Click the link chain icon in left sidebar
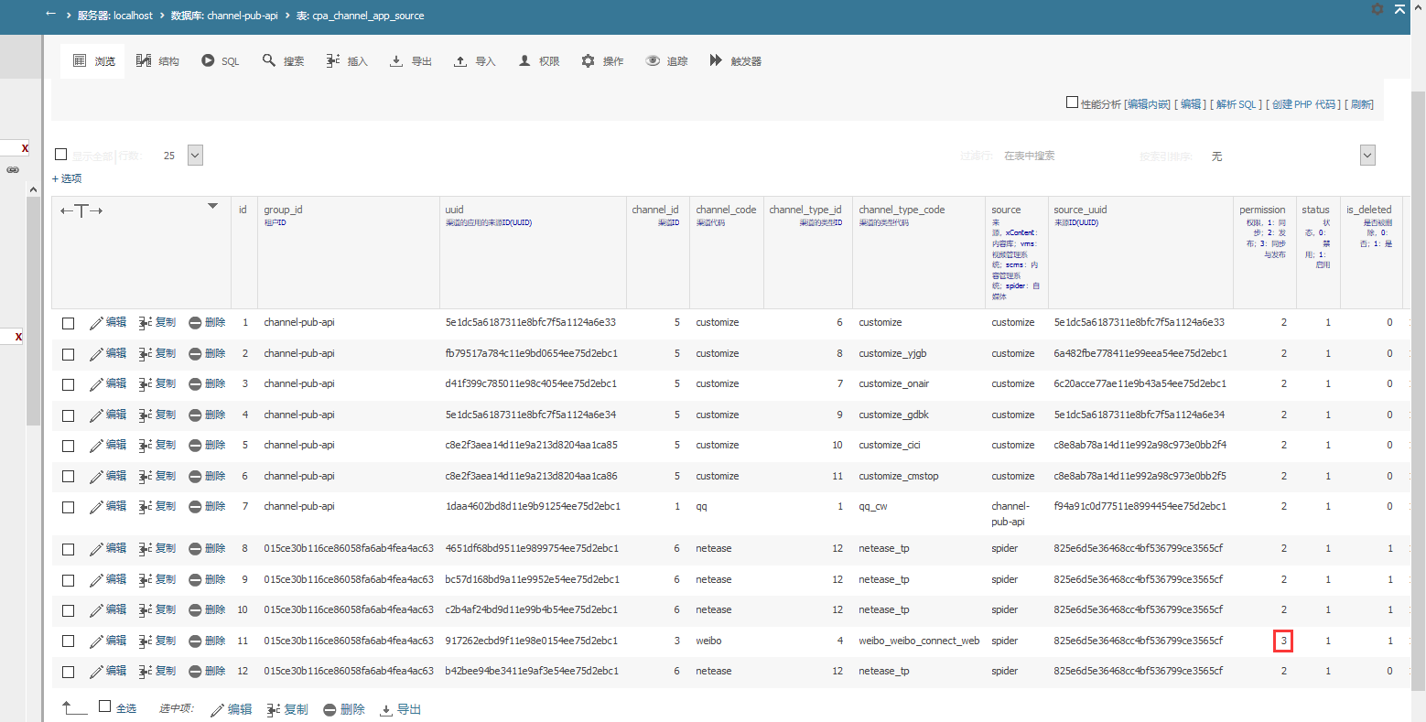1426x722 pixels. pos(13,170)
